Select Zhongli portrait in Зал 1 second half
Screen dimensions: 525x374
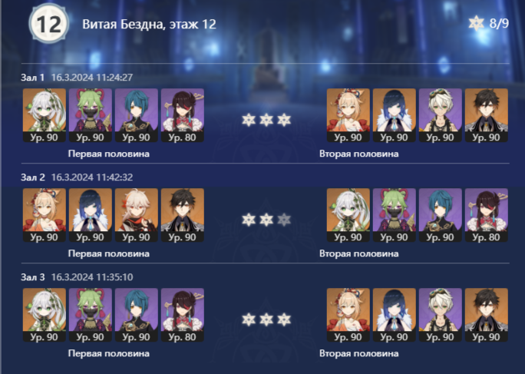coord(487,115)
